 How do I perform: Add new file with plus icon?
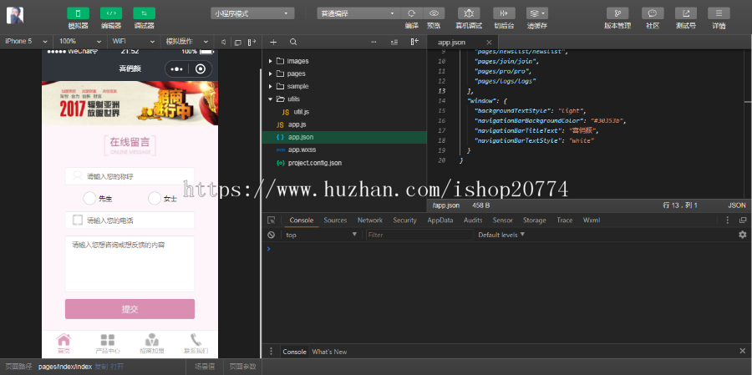273,43
